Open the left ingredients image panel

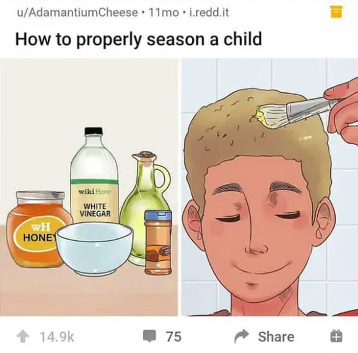(89, 187)
